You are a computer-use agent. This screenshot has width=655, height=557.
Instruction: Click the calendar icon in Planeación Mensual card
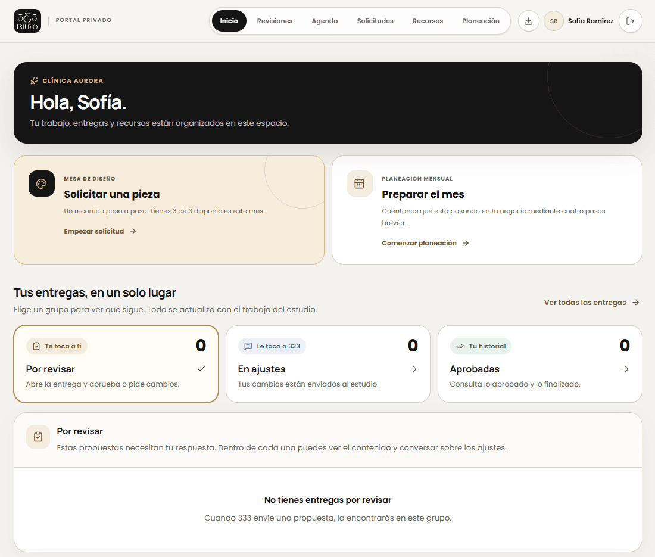359,183
